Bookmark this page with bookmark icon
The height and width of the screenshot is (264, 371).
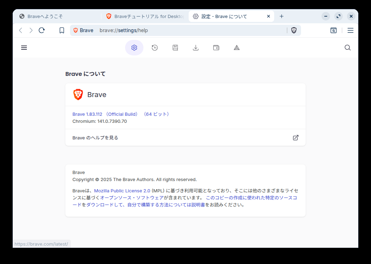[62, 30]
